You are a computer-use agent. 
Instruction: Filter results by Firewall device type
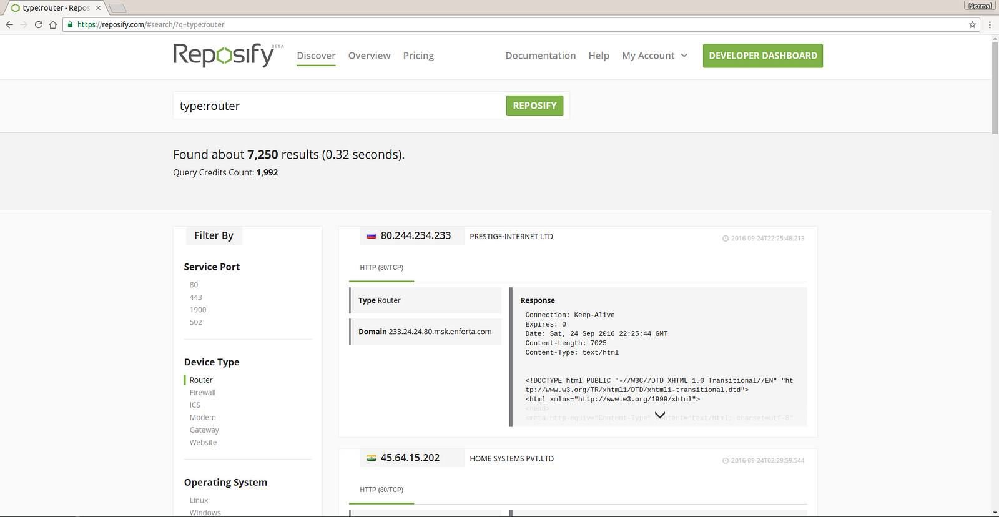202,392
